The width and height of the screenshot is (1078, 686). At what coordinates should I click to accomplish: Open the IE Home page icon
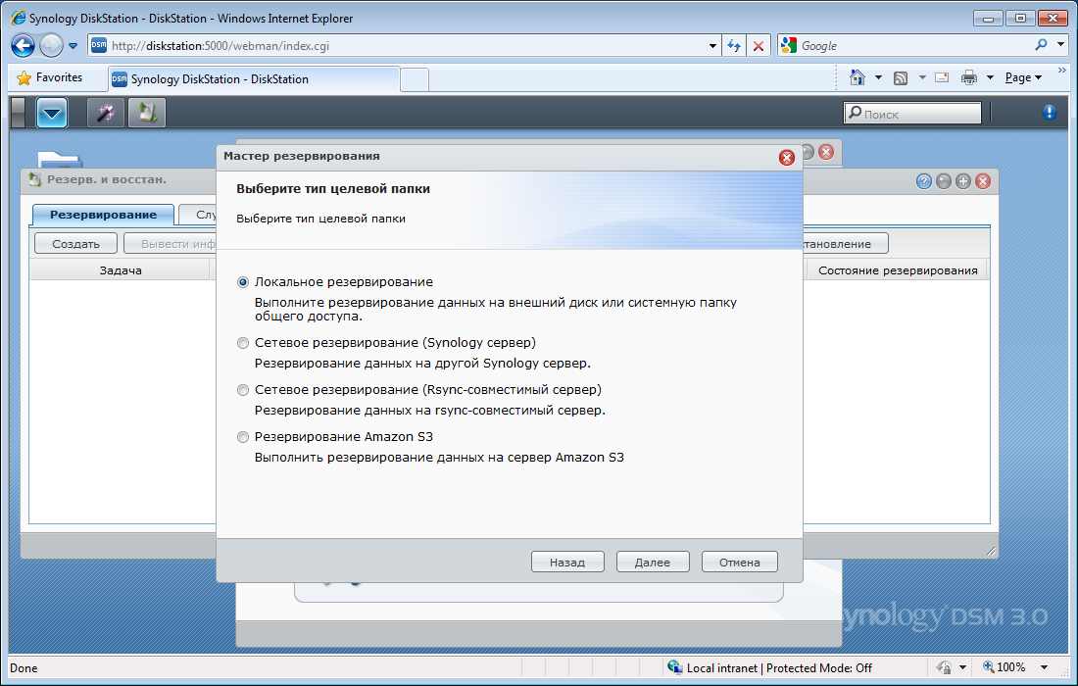tap(857, 77)
